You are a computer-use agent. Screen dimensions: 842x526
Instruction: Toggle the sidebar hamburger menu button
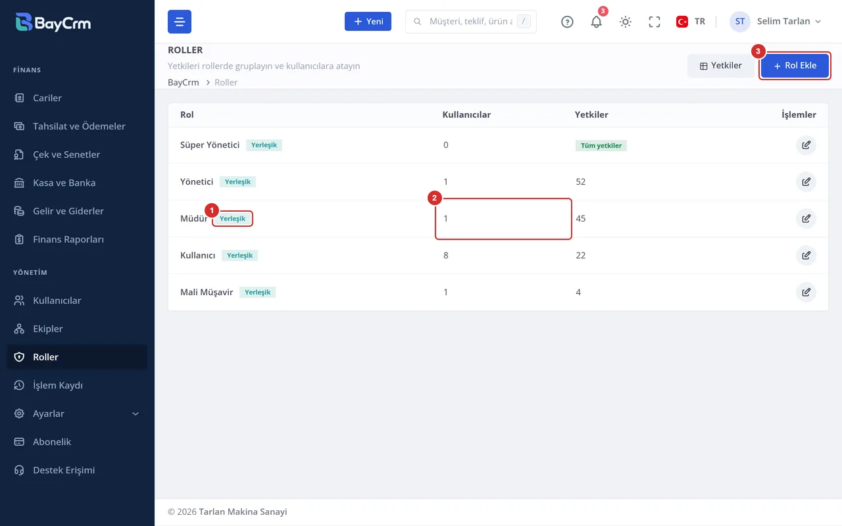point(180,22)
